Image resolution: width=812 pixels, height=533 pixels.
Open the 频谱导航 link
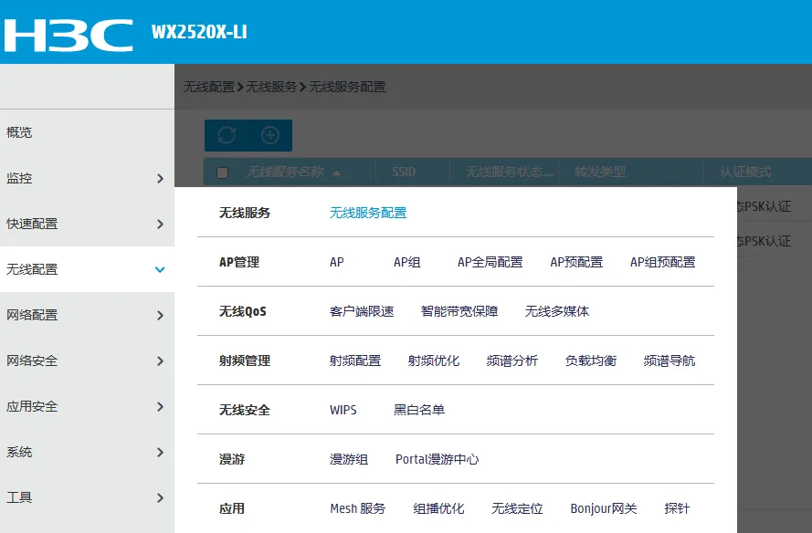670,361
